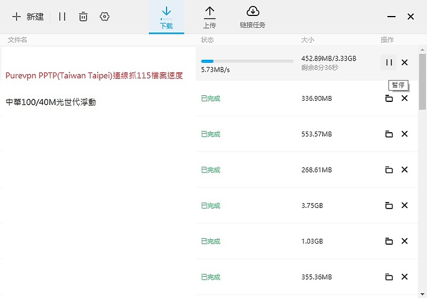The image size is (427, 298).
Task: Pause all downloads from toolbar
Action: pos(62,17)
